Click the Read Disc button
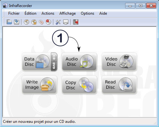The image size is (159, 127). click(x=119, y=85)
